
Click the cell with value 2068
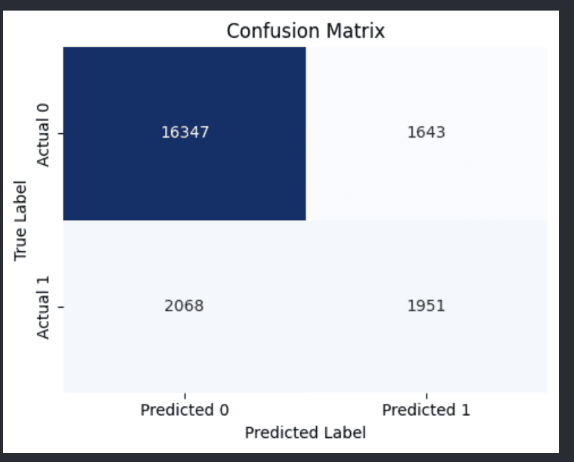point(185,307)
